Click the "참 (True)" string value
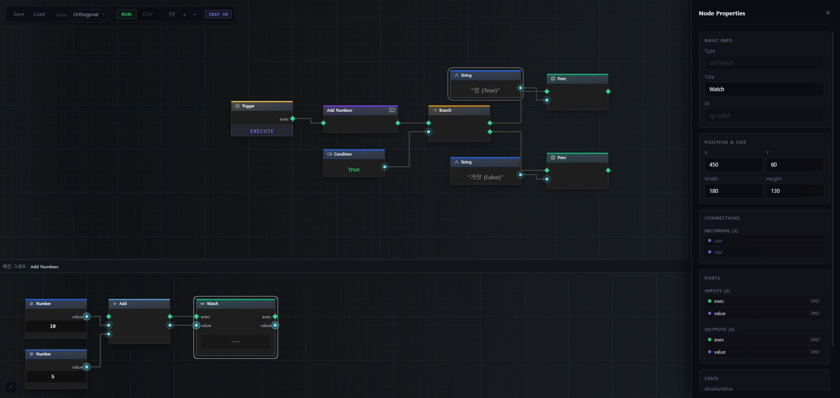This screenshot has width=840, height=398. coord(486,91)
